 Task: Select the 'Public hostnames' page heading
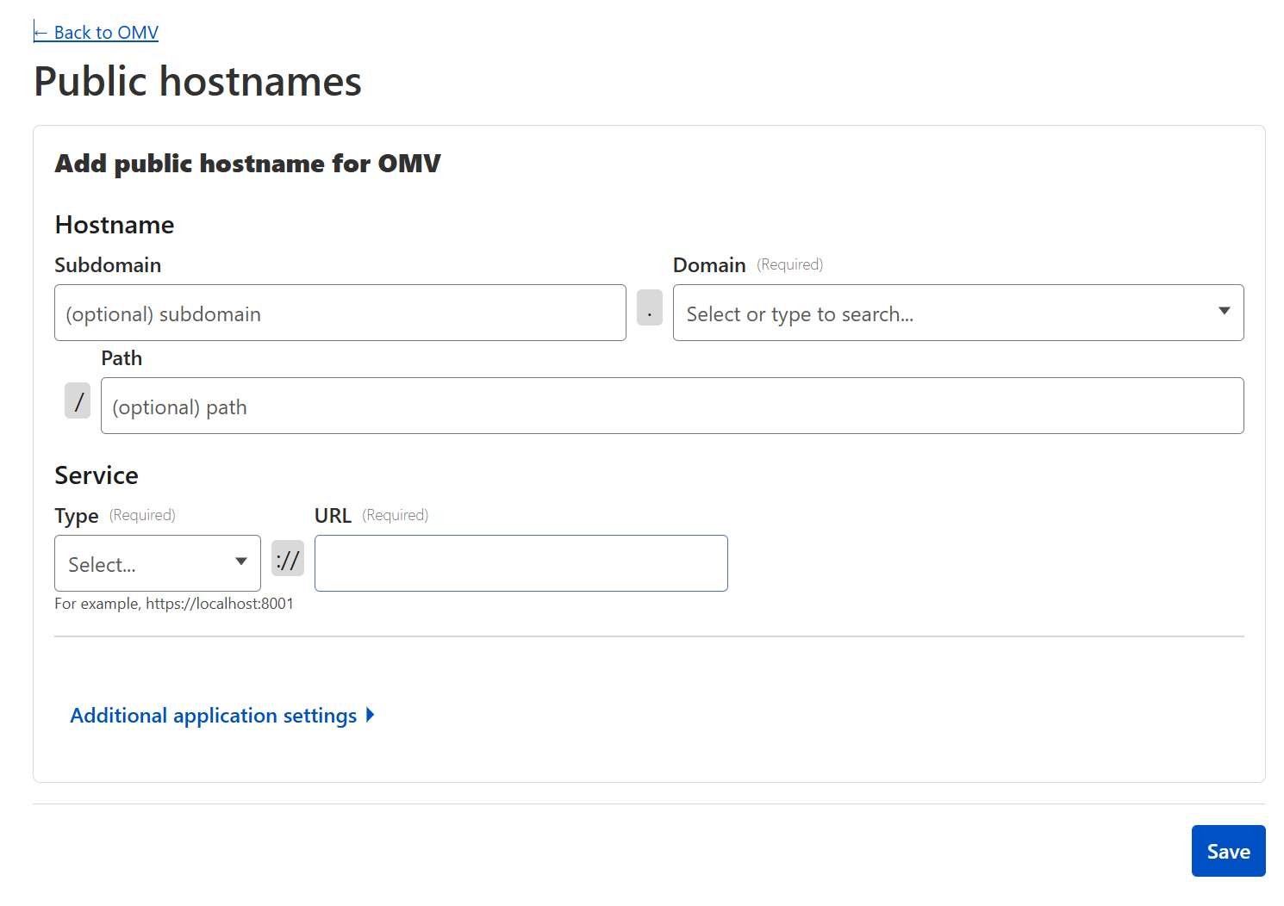click(x=196, y=80)
